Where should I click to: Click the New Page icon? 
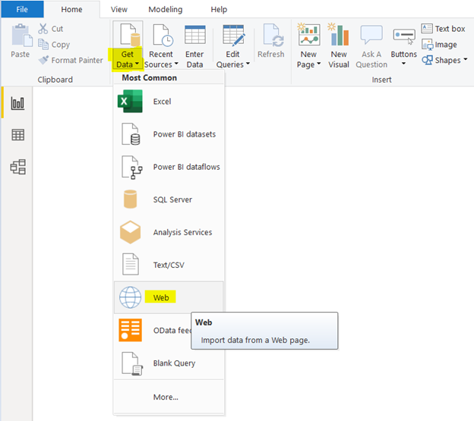click(308, 34)
